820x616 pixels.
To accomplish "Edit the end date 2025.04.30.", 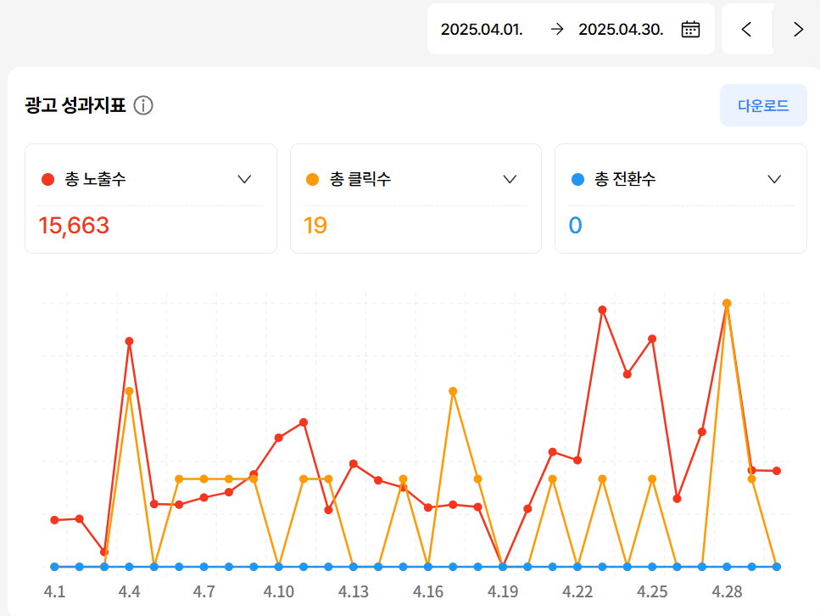I will (621, 30).
